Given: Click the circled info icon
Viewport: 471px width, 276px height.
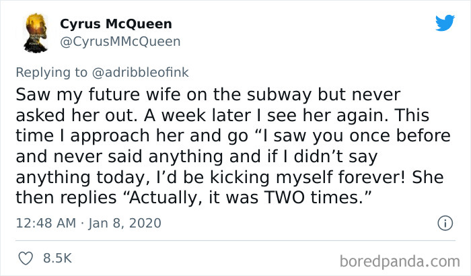Looking at the screenshot, I should [443, 222].
